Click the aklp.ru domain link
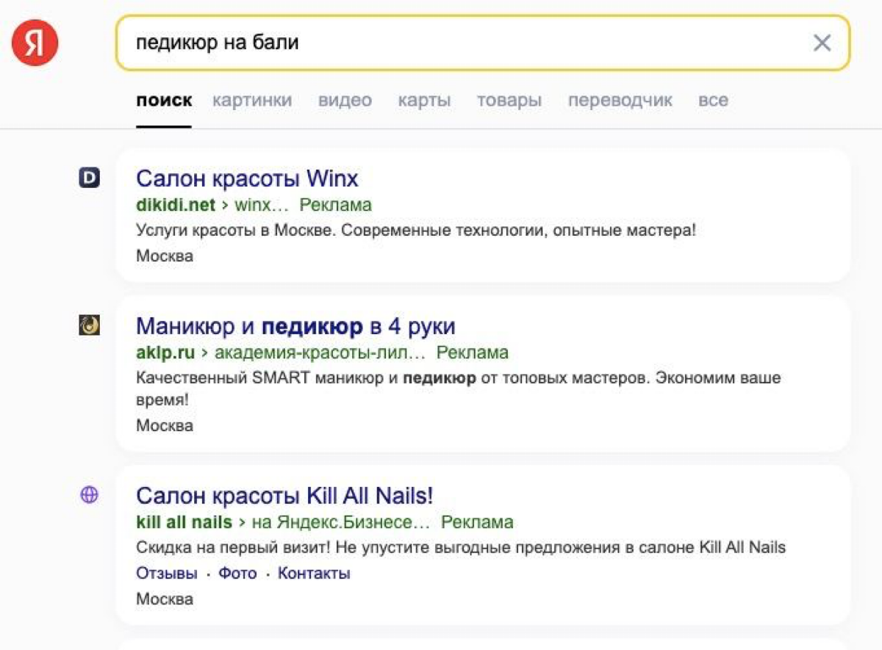The height and width of the screenshot is (650, 882). click(165, 353)
